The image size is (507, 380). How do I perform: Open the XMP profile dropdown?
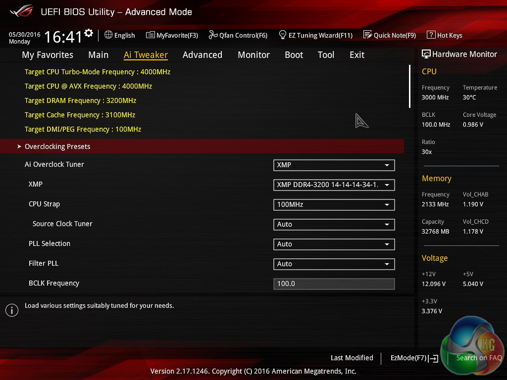click(334, 185)
